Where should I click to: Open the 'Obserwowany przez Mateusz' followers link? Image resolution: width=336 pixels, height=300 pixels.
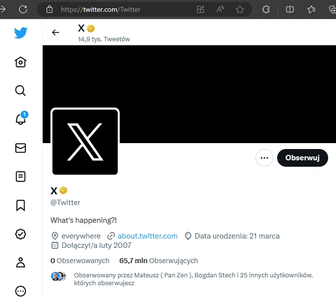[193, 279]
